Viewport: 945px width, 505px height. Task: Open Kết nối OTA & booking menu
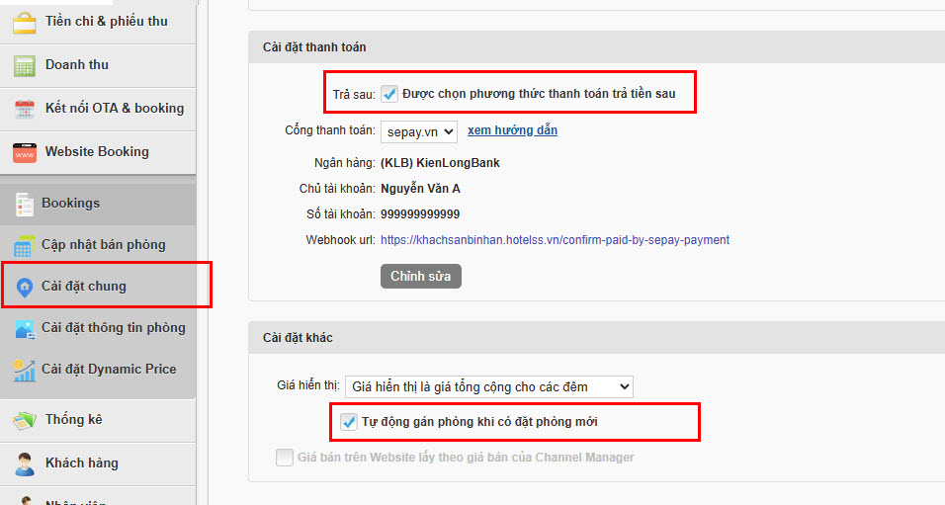pos(98,109)
